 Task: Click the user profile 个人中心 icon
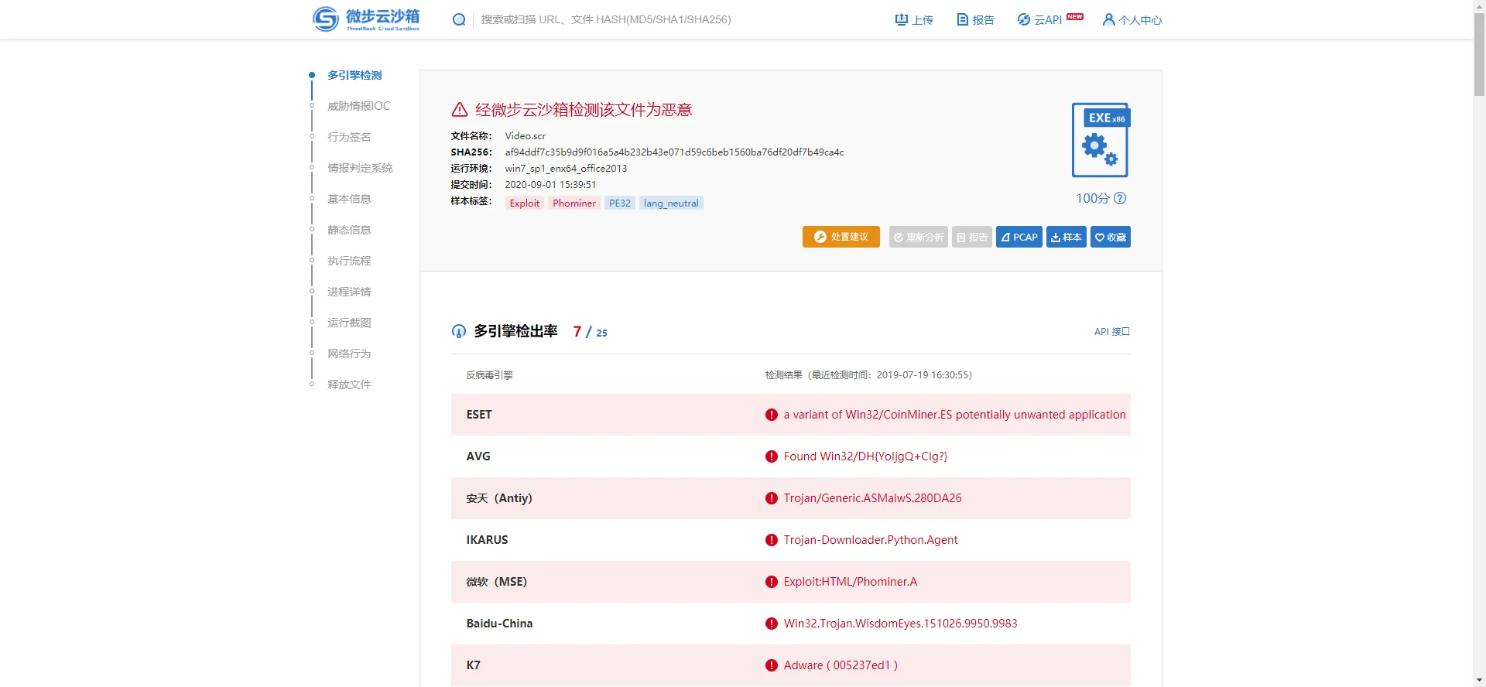pos(1108,20)
